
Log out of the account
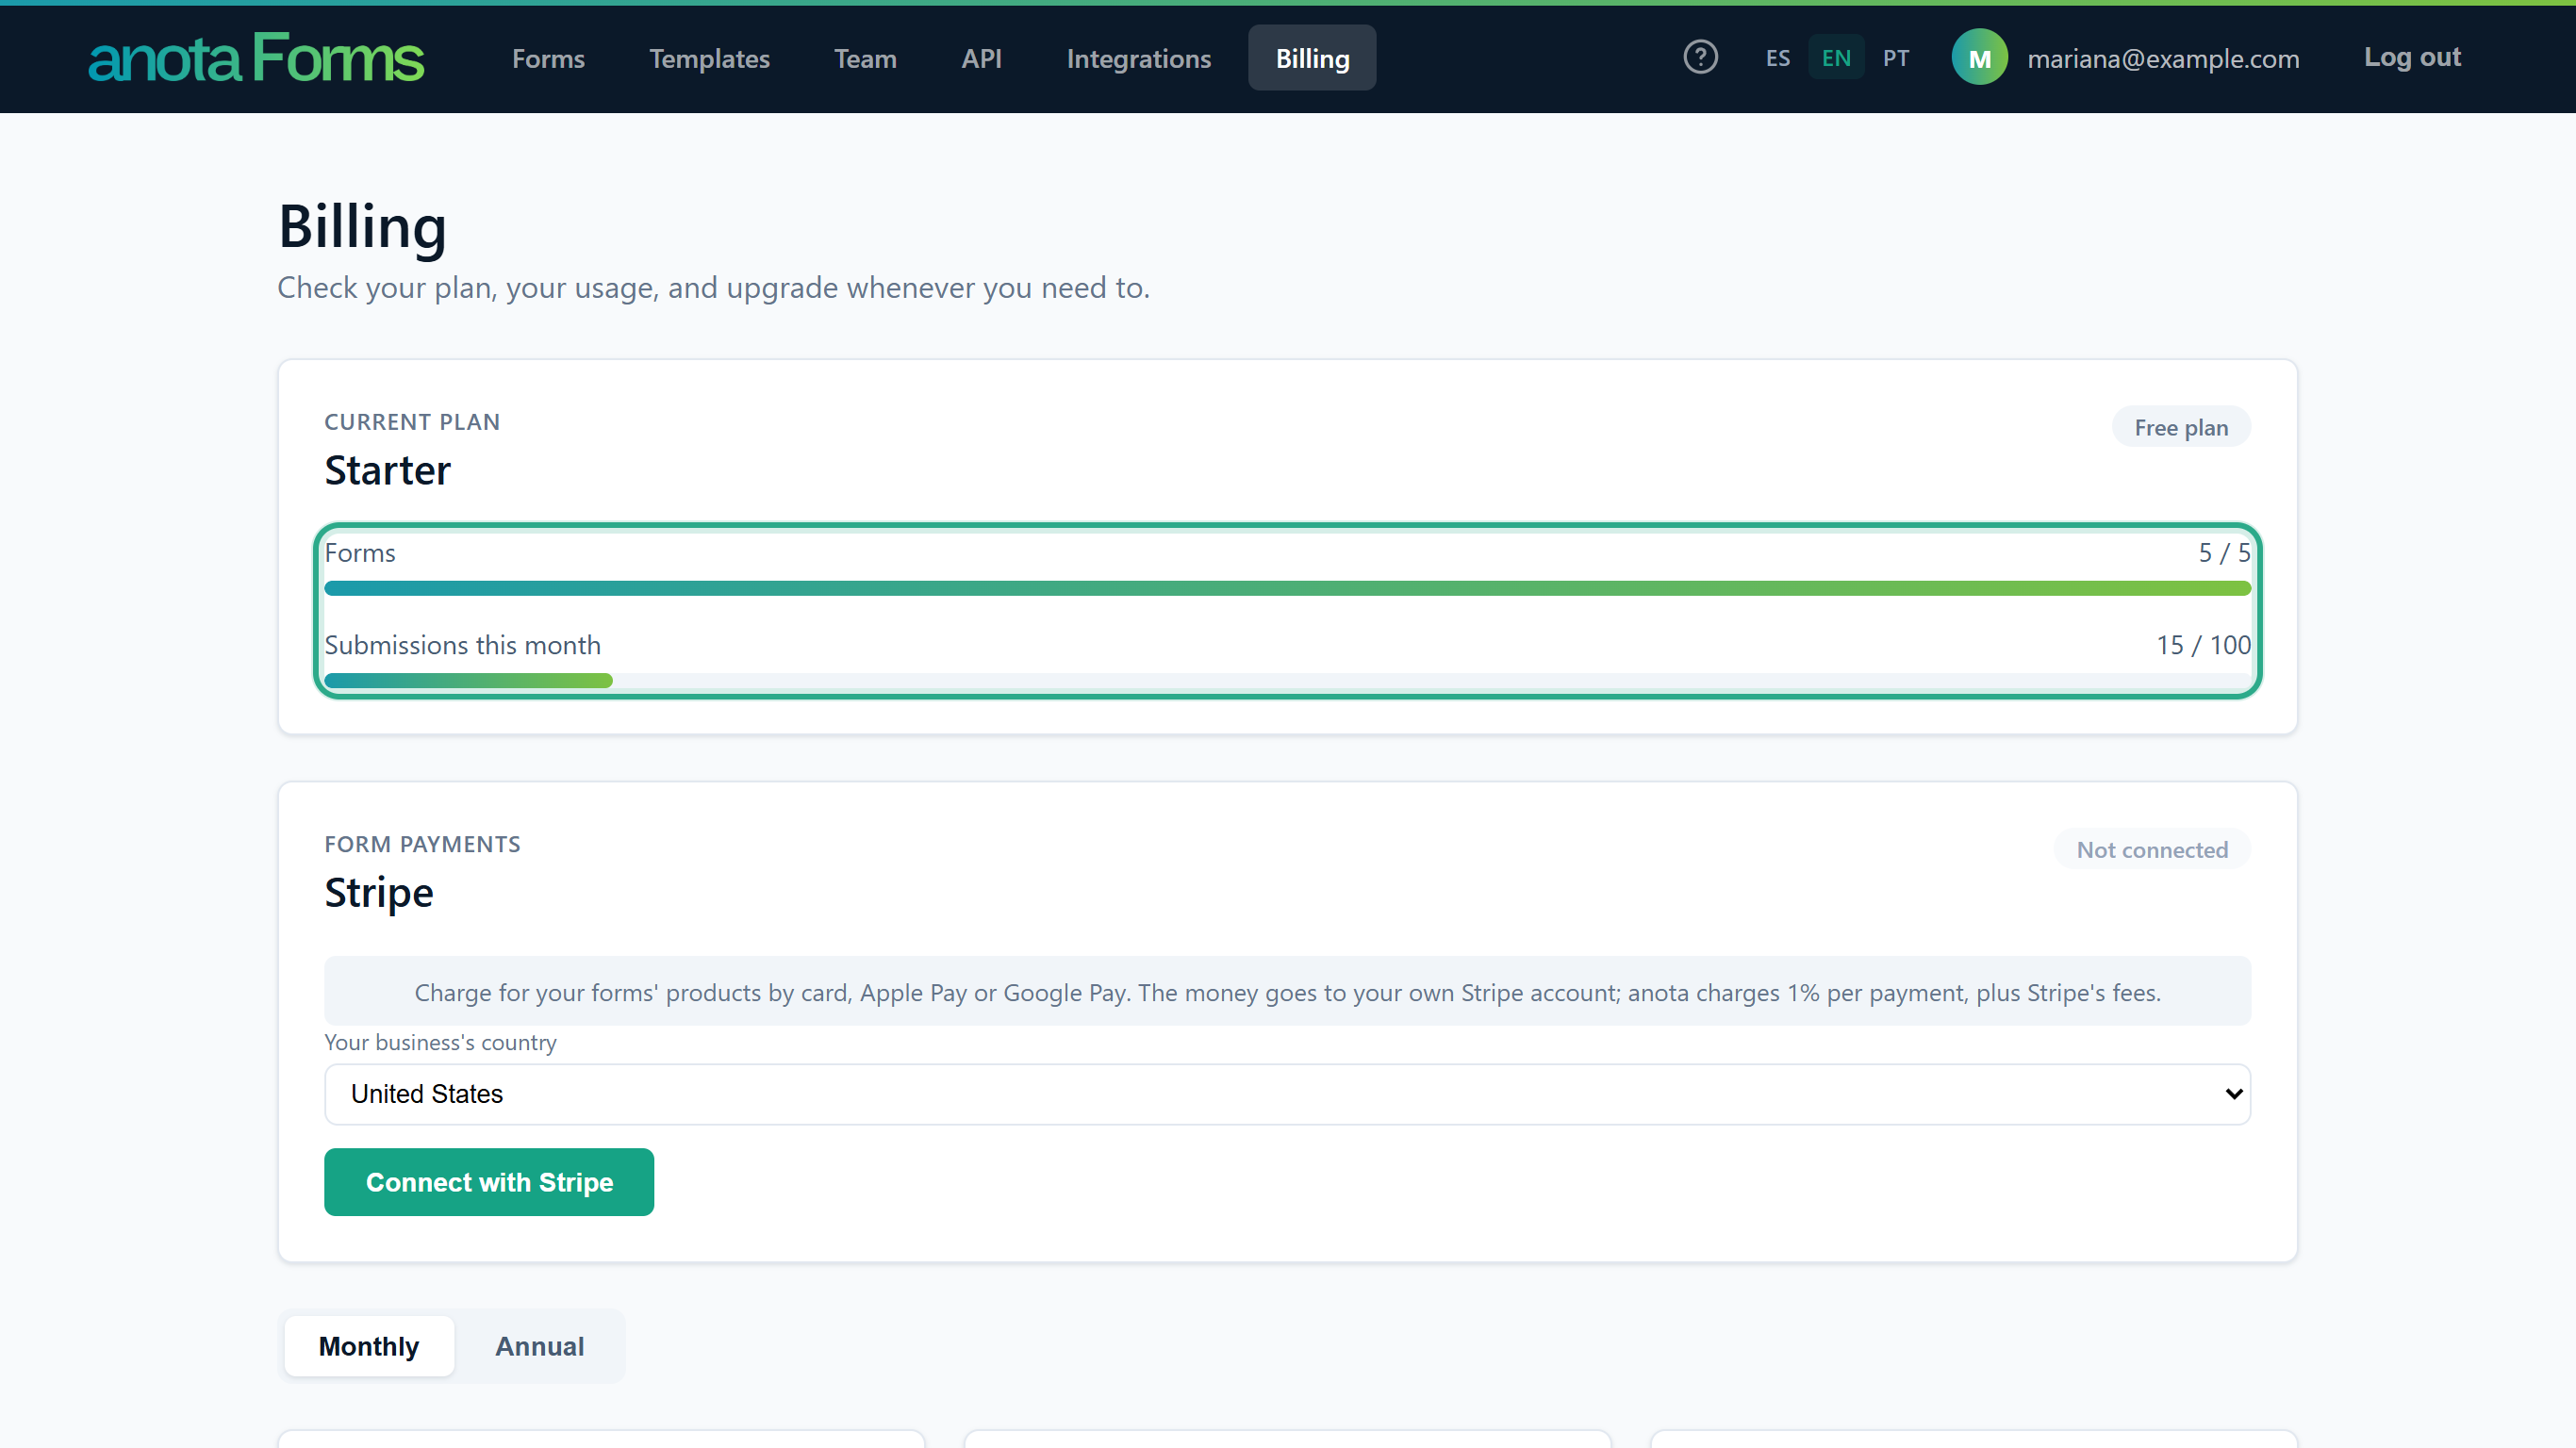point(2412,57)
